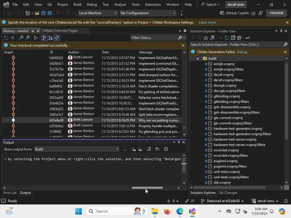The image size is (291, 218).
Task: Click Show All Files in Solution Explorer
Action: 239,38
